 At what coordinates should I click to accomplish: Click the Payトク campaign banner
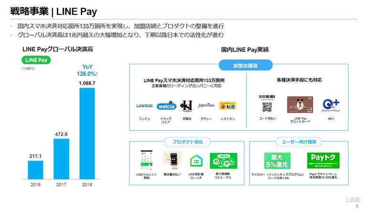point(323,161)
